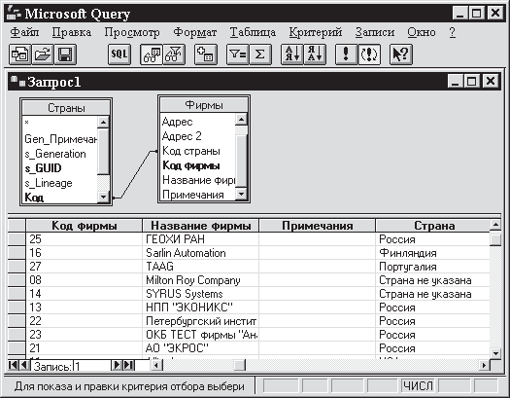Click the horizontal scrollbar thumb of results
The height and width of the screenshot is (398, 510).
point(239,365)
